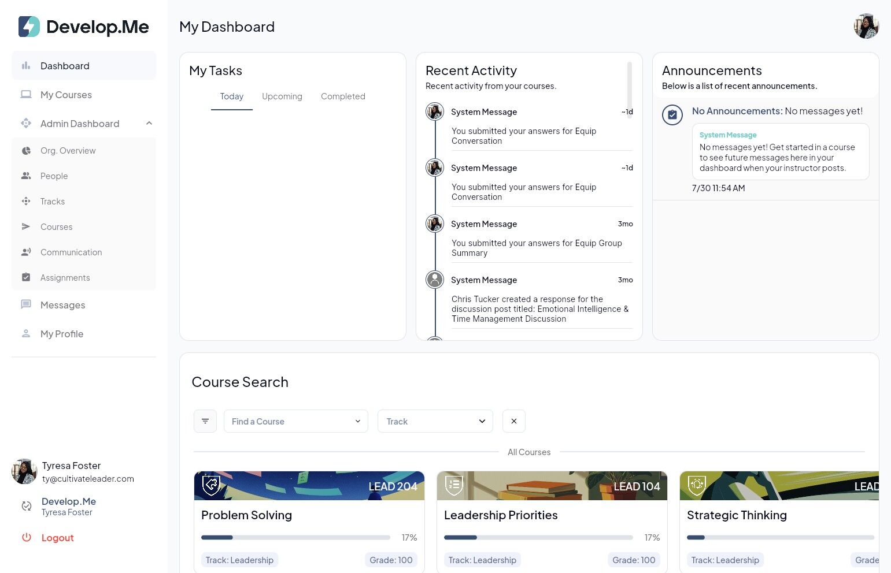
Task: Collapse the Admin Dashboard section chevron
Action: pos(149,124)
